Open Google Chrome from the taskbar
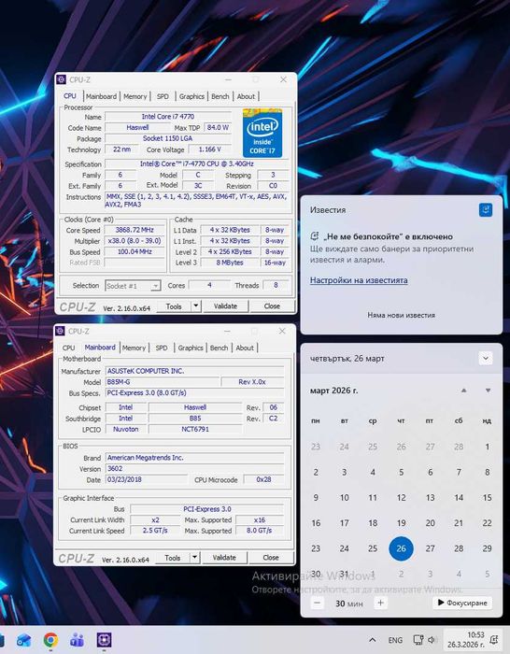The image size is (510, 654). (50, 640)
